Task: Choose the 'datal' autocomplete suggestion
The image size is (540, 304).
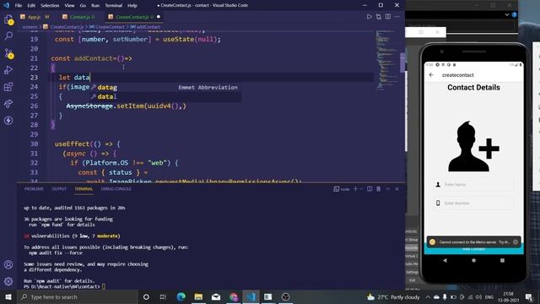Action: click(165, 97)
